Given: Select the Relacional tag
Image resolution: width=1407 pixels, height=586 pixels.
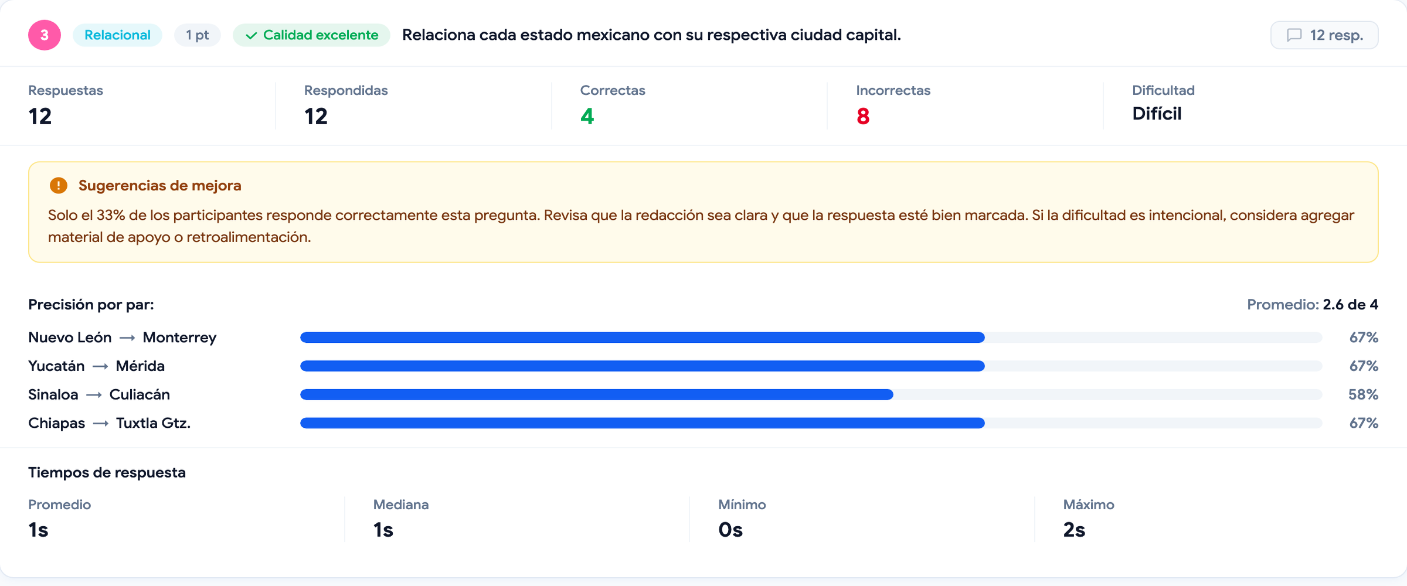Looking at the screenshot, I should pos(117,35).
